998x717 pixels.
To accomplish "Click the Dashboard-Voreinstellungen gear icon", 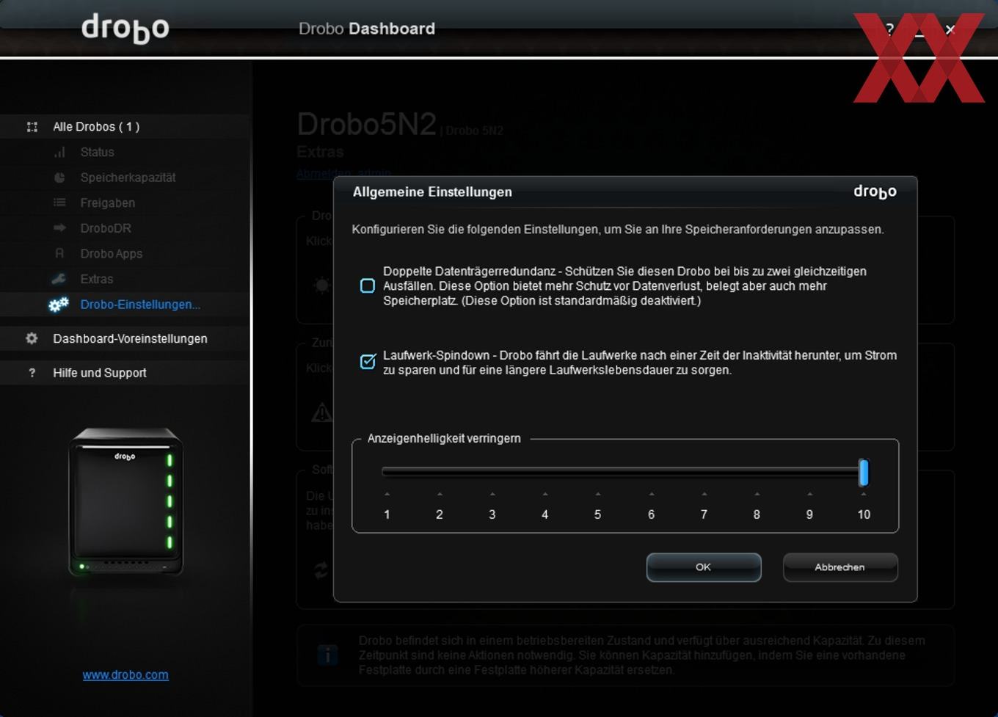I will [x=32, y=338].
